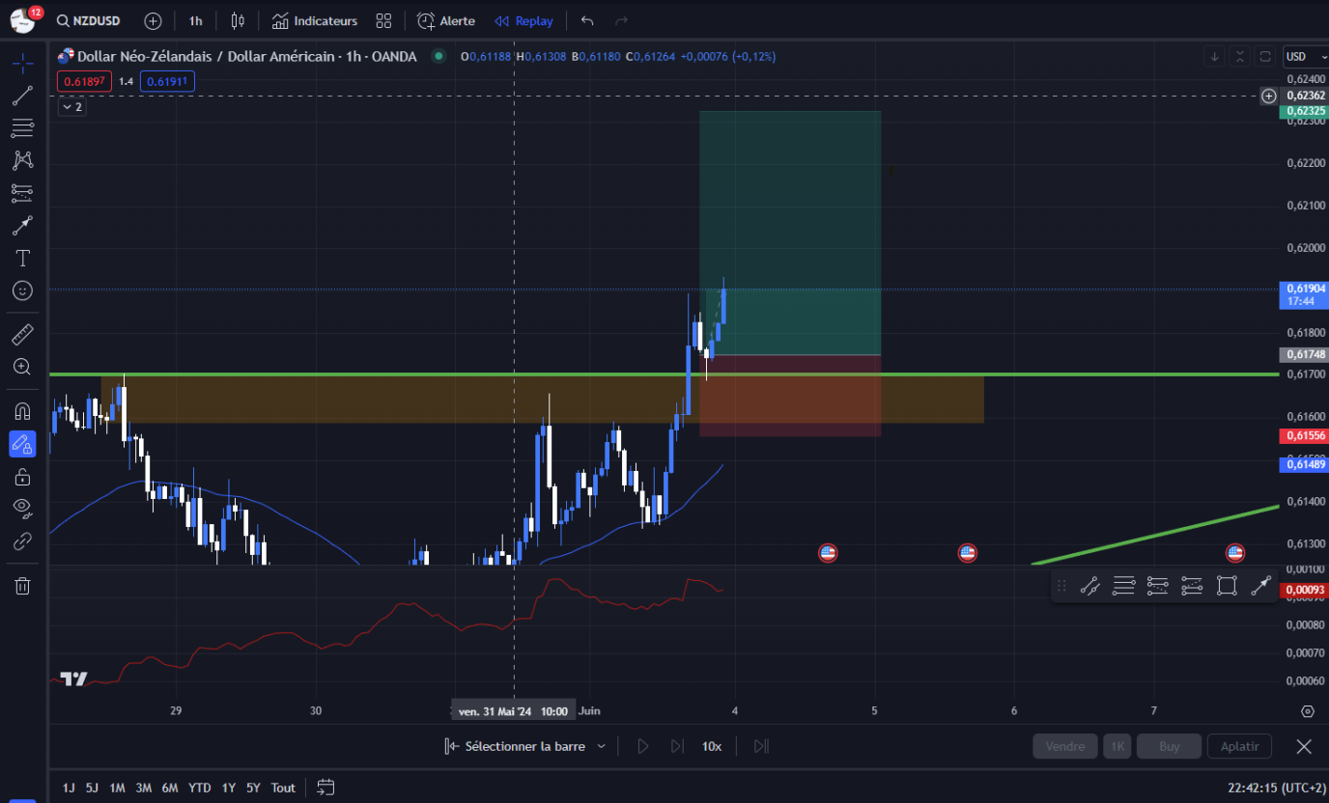Open the Text annotation tool

click(x=21, y=258)
